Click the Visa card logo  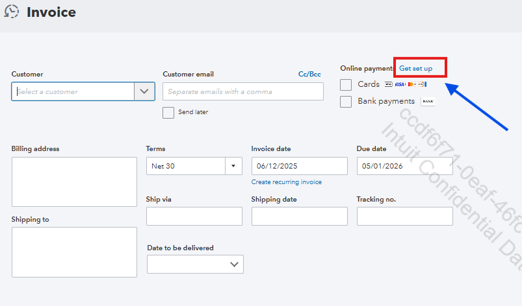click(x=400, y=84)
